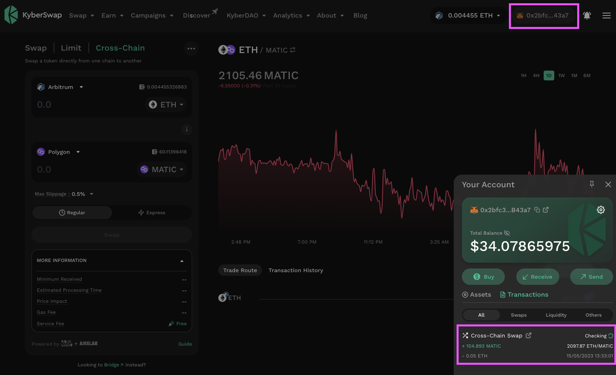
Task: Pin the Your Account panel
Action: (592, 184)
